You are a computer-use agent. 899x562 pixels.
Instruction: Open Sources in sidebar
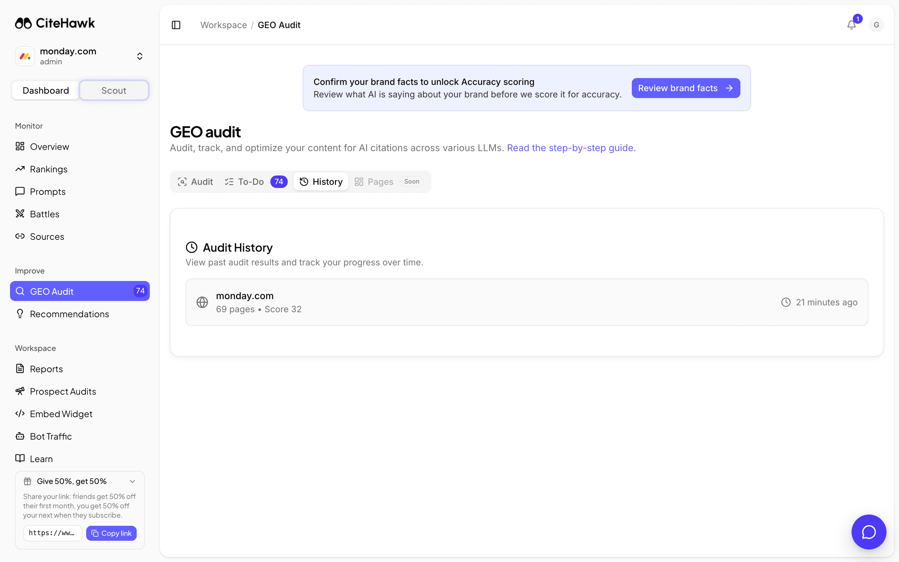point(80,236)
